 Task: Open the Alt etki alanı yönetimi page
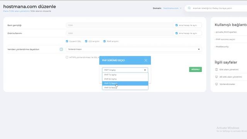click(x=231, y=77)
